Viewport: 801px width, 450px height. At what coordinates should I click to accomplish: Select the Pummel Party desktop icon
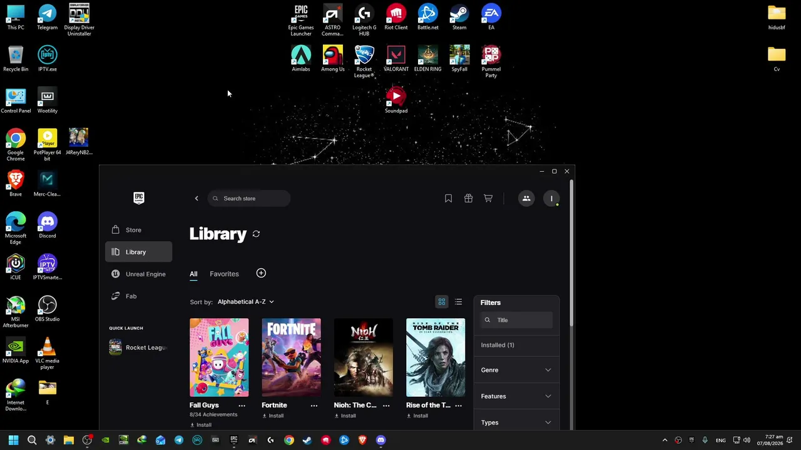pyautogui.click(x=491, y=62)
